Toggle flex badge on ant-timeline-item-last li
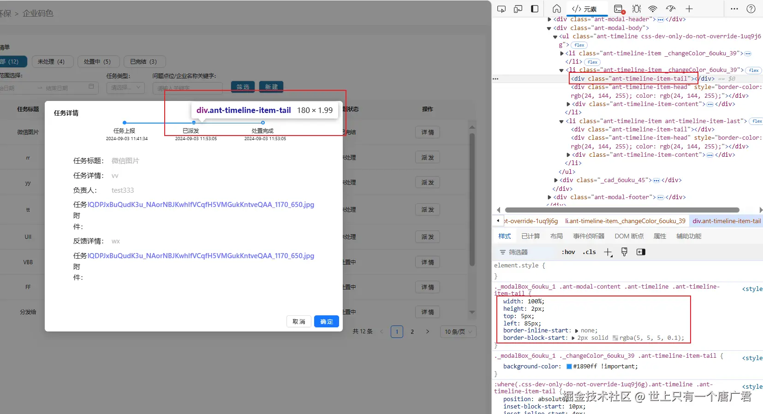The height and width of the screenshot is (414, 763). pos(757,121)
